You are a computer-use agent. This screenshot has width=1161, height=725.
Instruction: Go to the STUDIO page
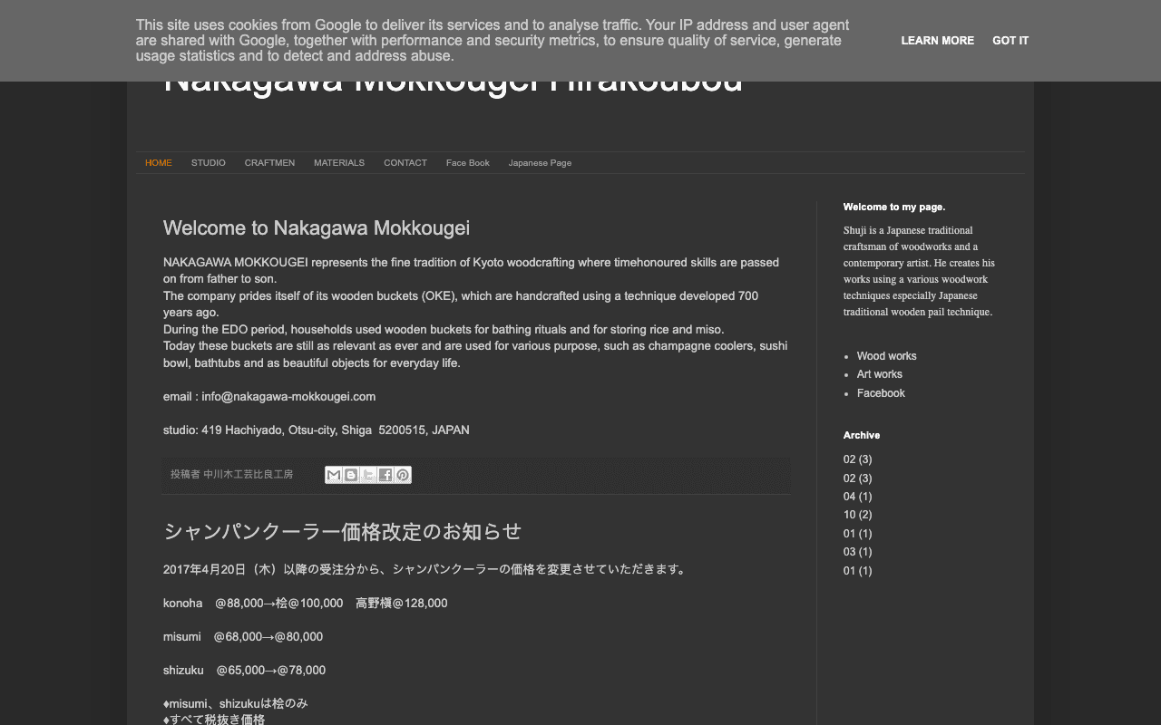pos(209,163)
